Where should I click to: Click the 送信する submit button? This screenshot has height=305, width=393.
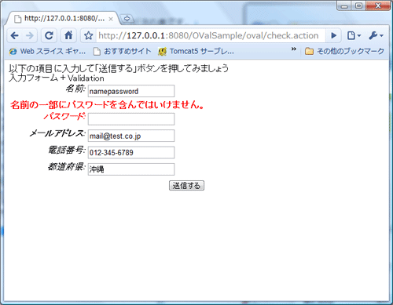186,186
